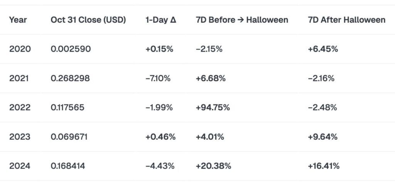Select the 1-Day Δ column header
This screenshot has width=395, height=184.
(x=161, y=20)
